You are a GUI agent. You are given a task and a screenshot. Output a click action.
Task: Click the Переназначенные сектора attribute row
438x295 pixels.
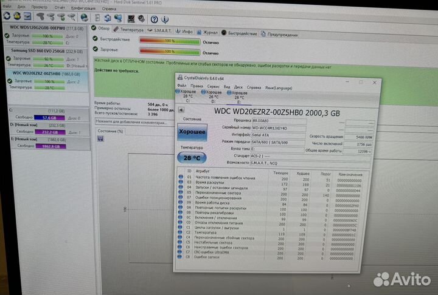[270, 194]
